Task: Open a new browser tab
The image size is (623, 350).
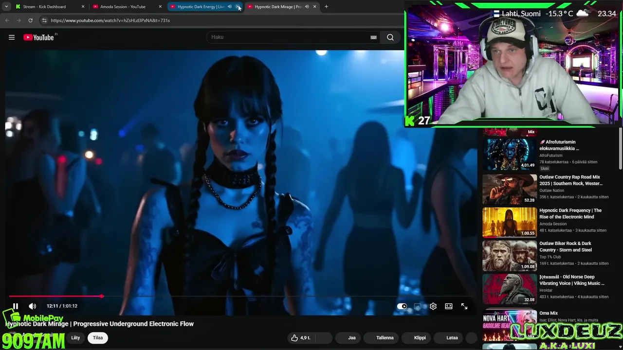Action: pyautogui.click(x=326, y=7)
